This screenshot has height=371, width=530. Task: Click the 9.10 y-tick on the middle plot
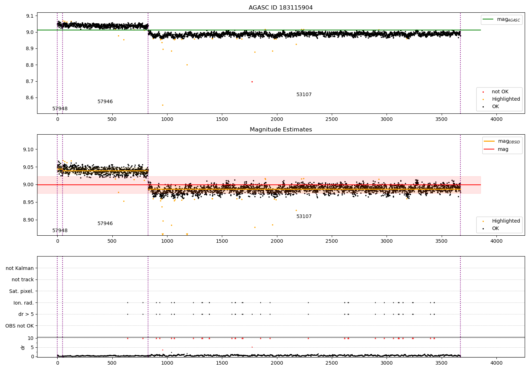click(28, 149)
